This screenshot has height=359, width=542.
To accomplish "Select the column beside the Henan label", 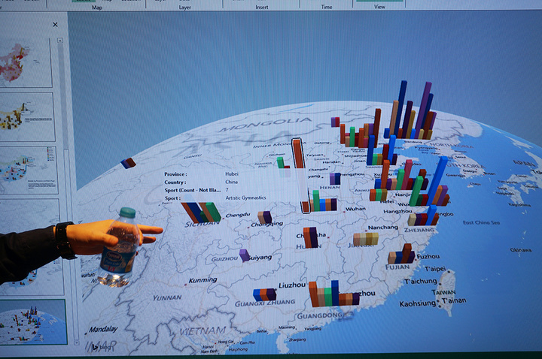I will (x=334, y=179).
